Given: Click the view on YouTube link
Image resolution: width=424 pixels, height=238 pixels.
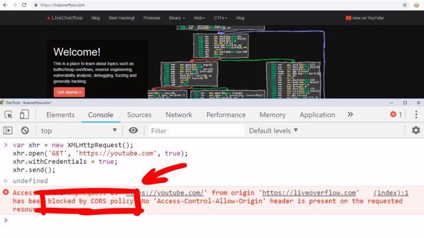Looking at the screenshot, I should (x=365, y=18).
